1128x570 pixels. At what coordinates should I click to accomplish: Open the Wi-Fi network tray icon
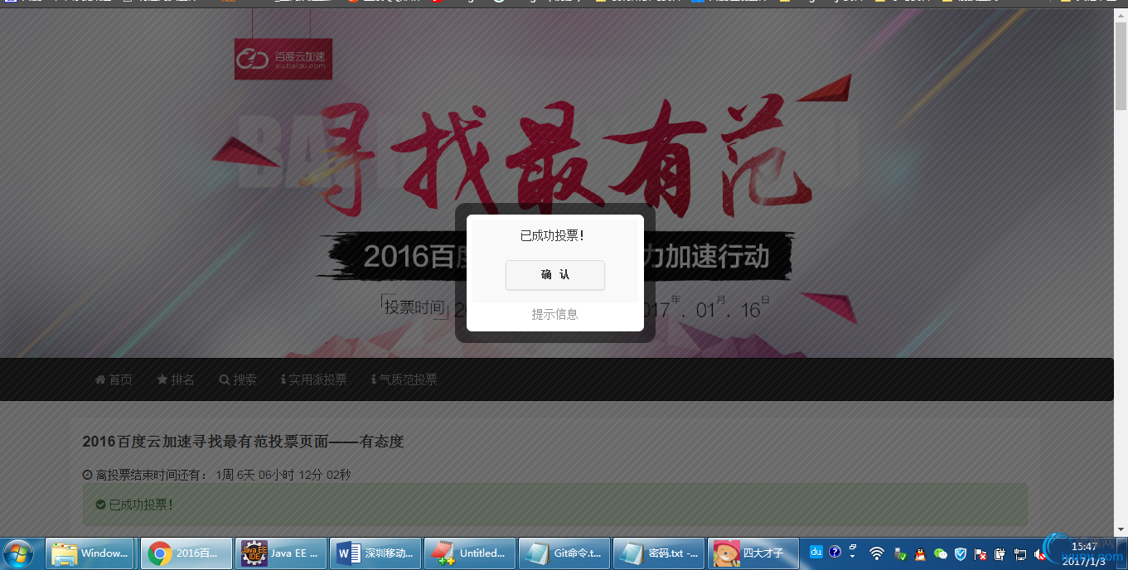point(877,553)
